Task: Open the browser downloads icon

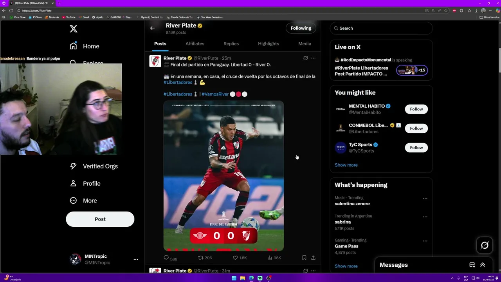Action: pos(476,11)
